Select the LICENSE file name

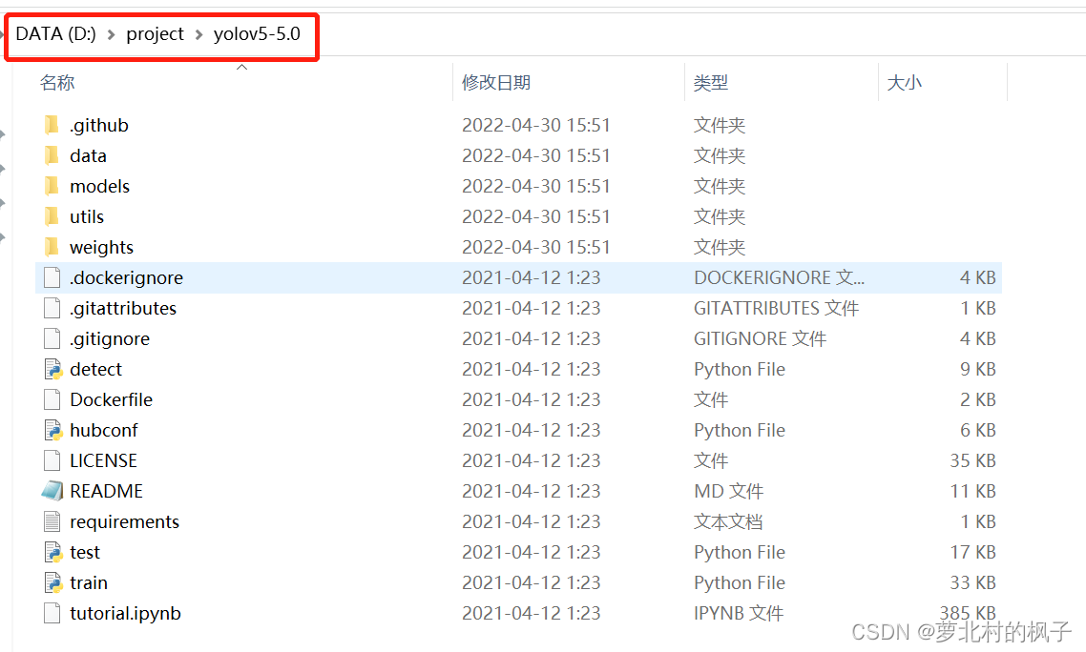click(104, 460)
